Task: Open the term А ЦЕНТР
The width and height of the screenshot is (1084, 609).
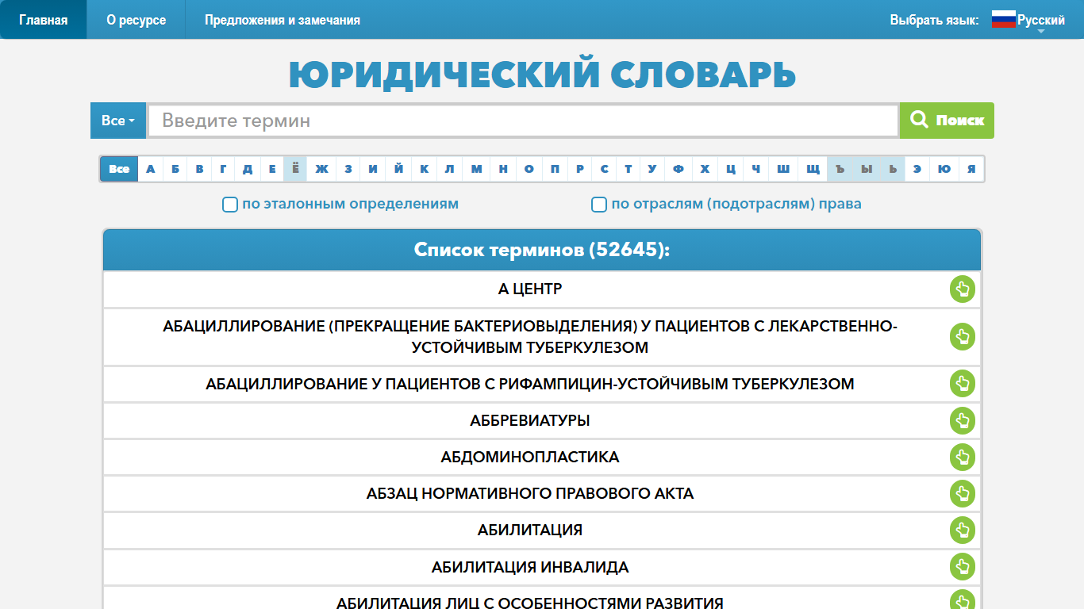Action: [530, 289]
